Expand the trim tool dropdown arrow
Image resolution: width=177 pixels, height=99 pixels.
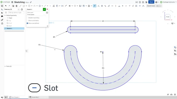click(x=72, y=6)
